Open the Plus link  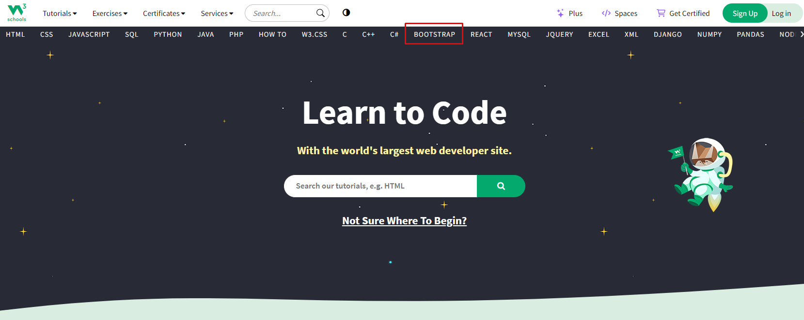click(x=570, y=13)
